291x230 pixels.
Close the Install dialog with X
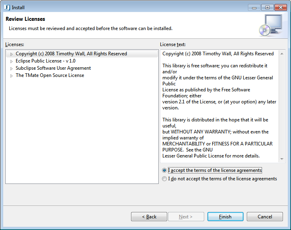coord(281,8)
